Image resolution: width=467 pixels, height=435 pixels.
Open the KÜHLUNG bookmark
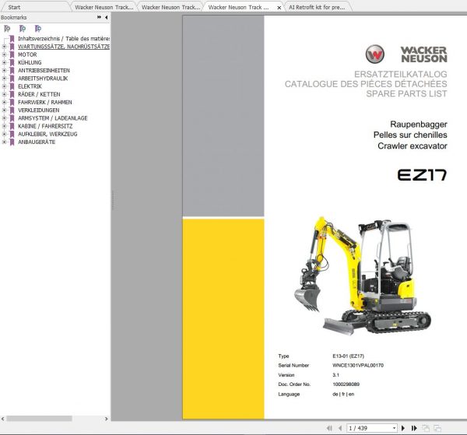(30, 62)
